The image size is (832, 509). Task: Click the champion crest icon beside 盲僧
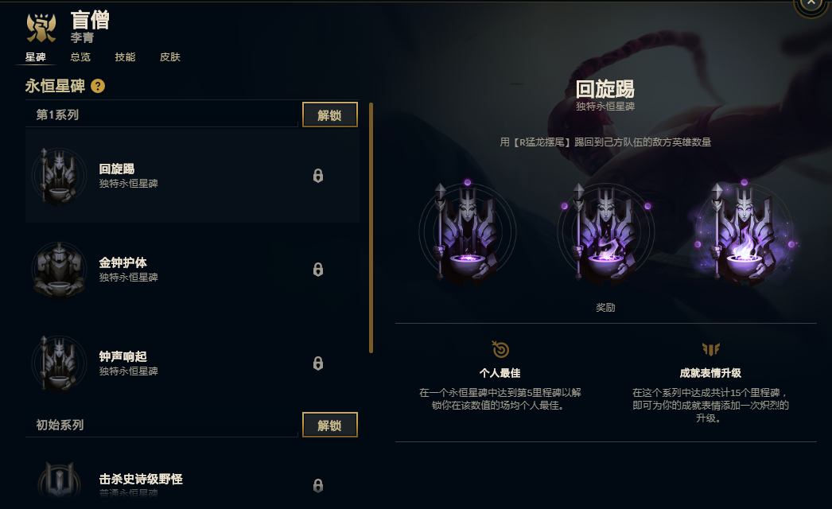(x=41, y=28)
